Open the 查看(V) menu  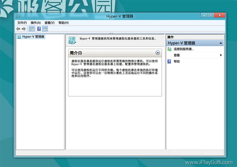click(x=50, y=23)
